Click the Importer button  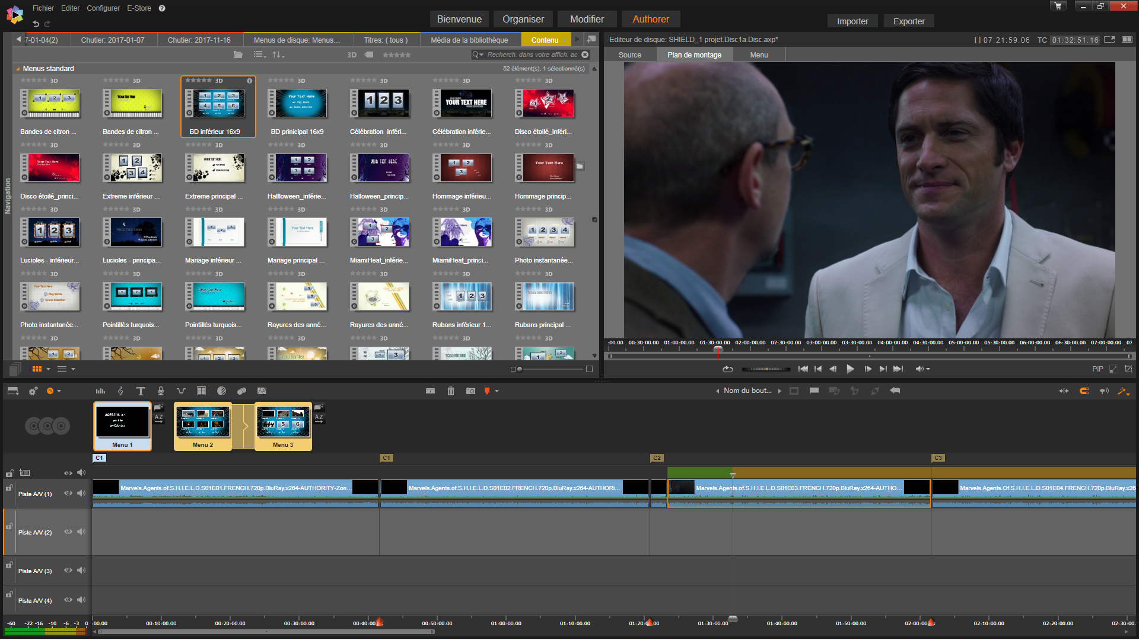(852, 21)
